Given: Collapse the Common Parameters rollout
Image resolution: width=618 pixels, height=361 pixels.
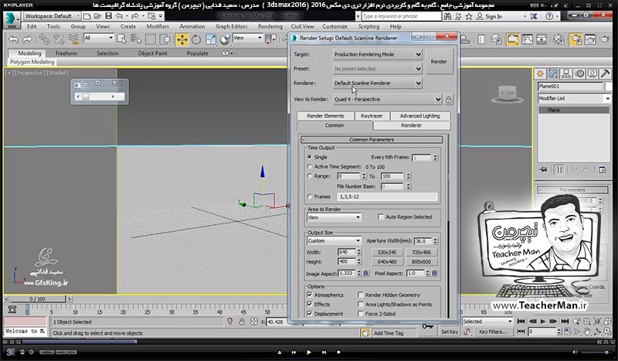Looking at the screenshot, I should (372, 140).
